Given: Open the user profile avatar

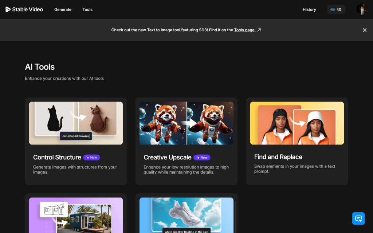Looking at the screenshot, I should pyautogui.click(x=362, y=9).
